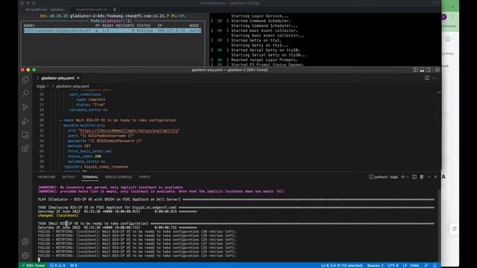Screen dimensions: 477x268
Task: Click the bigip breadcrumb segment
Action: pyautogui.click(x=41, y=86)
